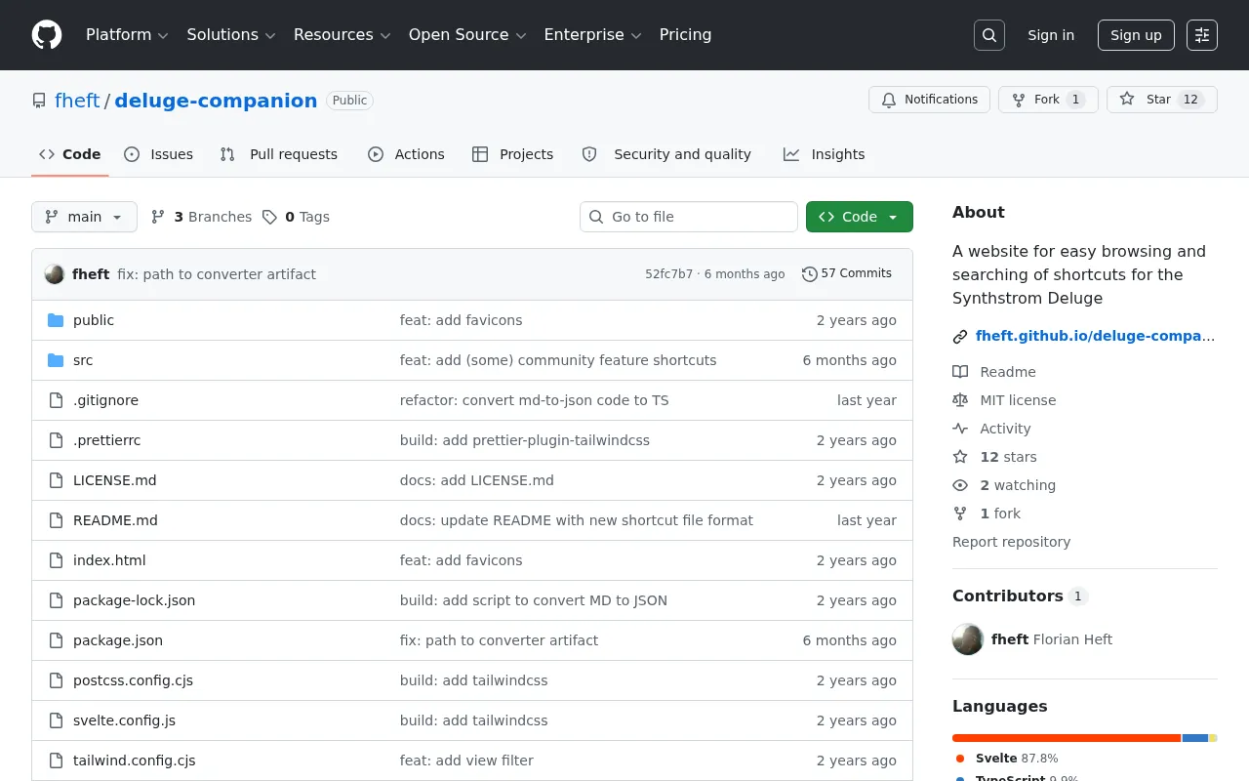
Task: Open the search magnifier button
Action: click(989, 35)
